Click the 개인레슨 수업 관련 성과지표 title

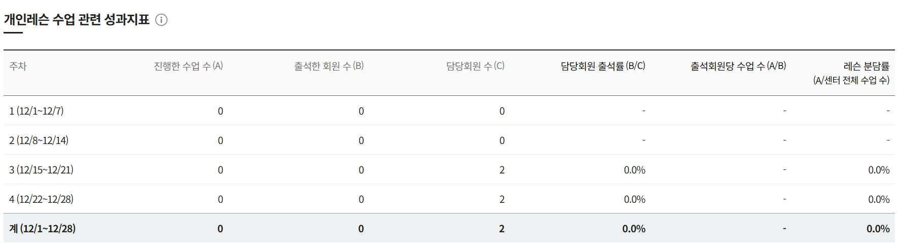(x=77, y=20)
